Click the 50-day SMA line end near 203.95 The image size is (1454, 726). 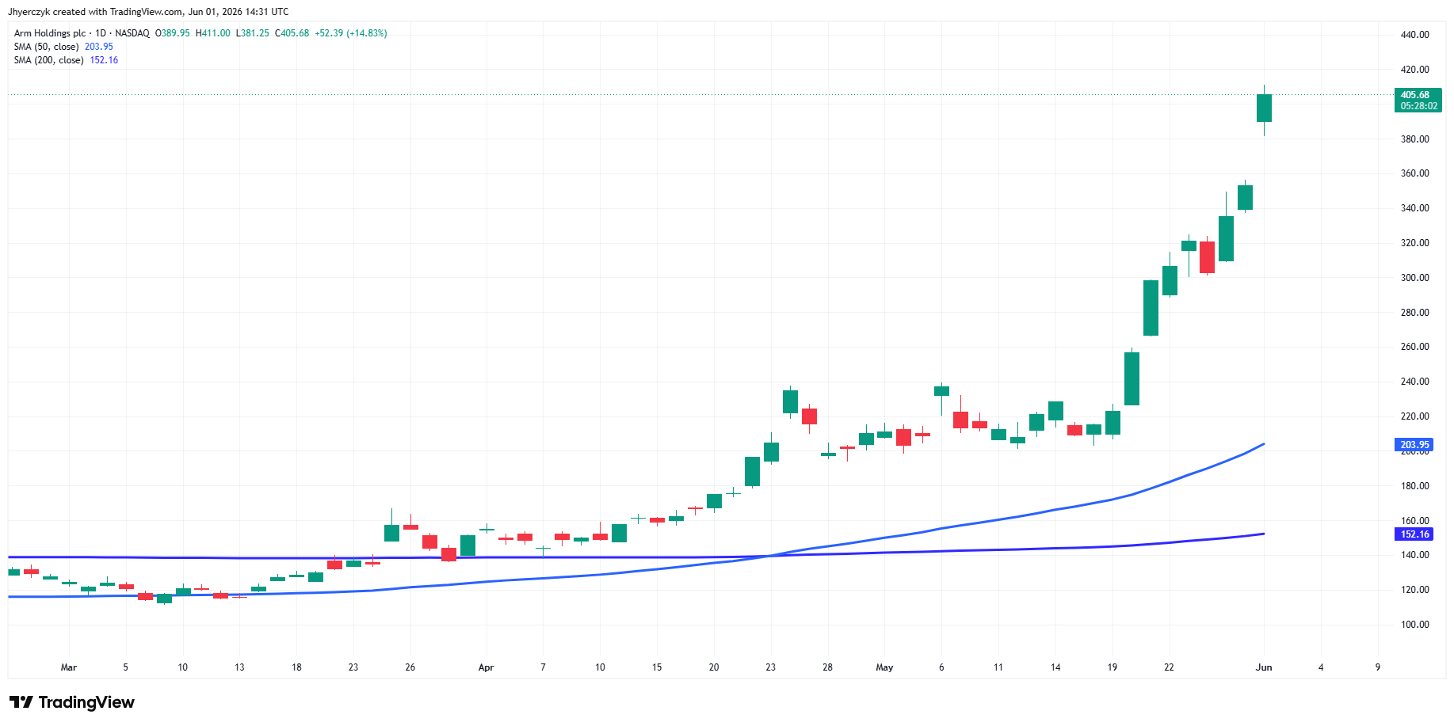click(x=1262, y=445)
